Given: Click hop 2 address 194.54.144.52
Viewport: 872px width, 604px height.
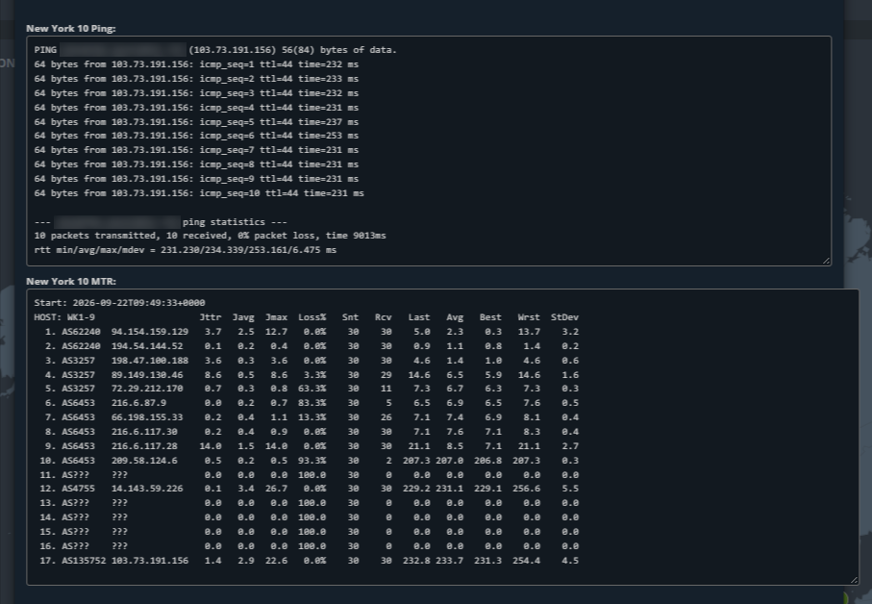Looking at the screenshot, I should [147, 346].
